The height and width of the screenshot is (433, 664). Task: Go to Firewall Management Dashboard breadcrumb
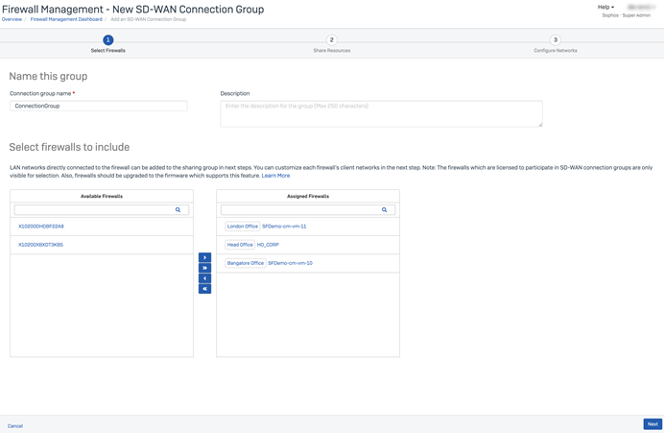[x=66, y=19]
